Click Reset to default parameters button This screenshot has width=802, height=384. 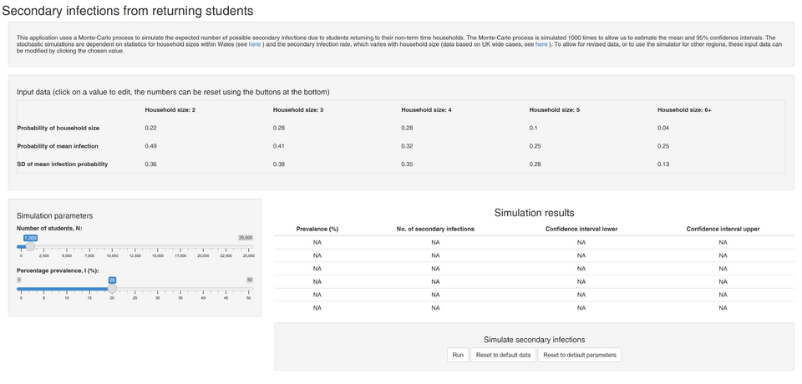(x=580, y=355)
